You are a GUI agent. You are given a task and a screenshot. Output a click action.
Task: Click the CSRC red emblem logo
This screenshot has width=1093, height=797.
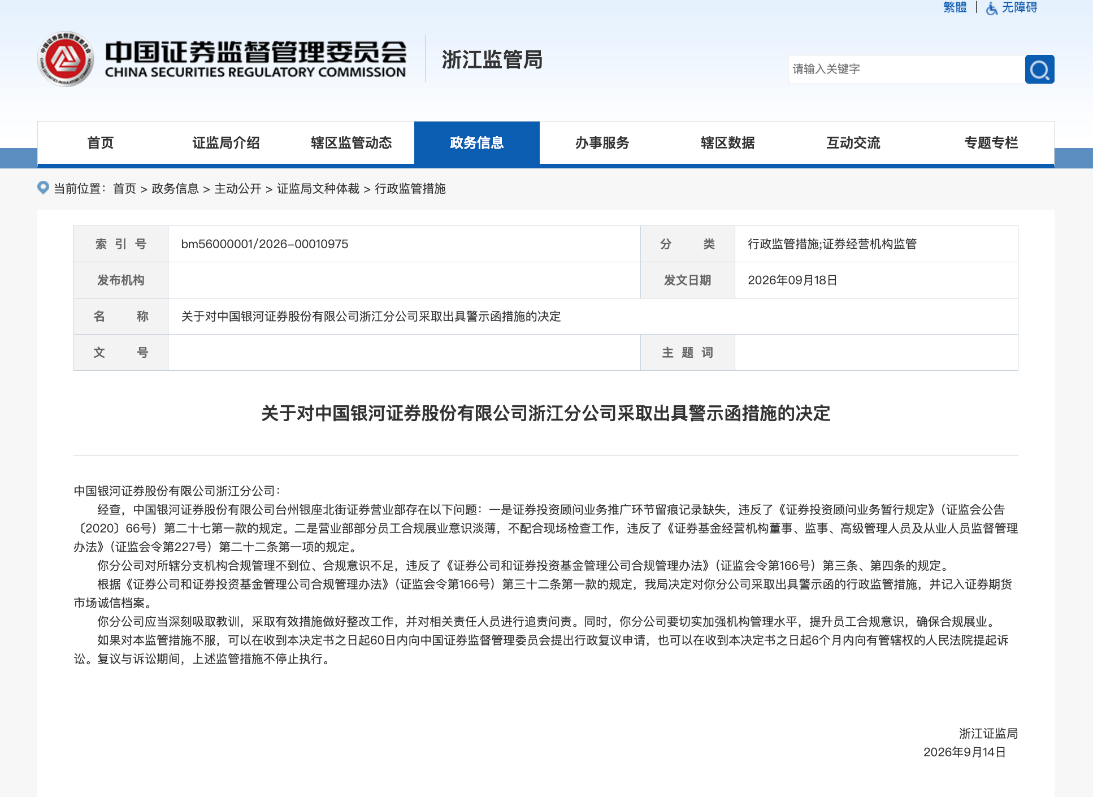66,59
